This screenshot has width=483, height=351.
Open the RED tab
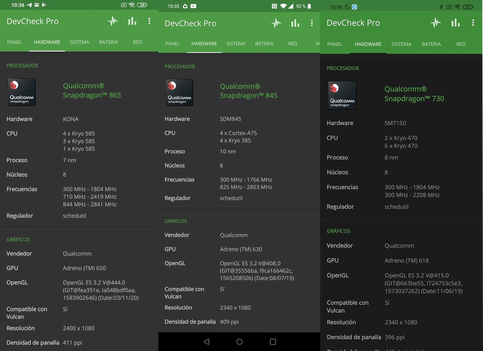137,42
